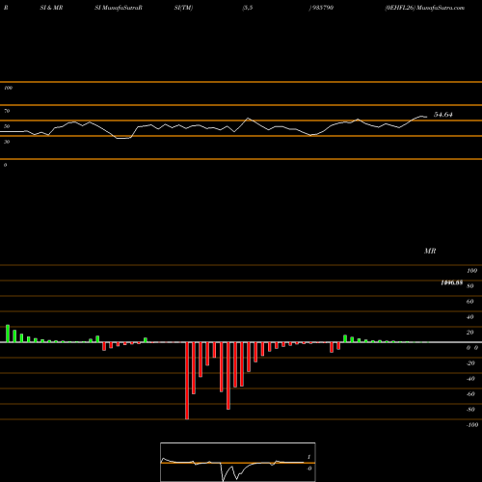Click the -100 axis label of the histogram
Screen dimensions: 482x482
pyautogui.click(x=472, y=425)
